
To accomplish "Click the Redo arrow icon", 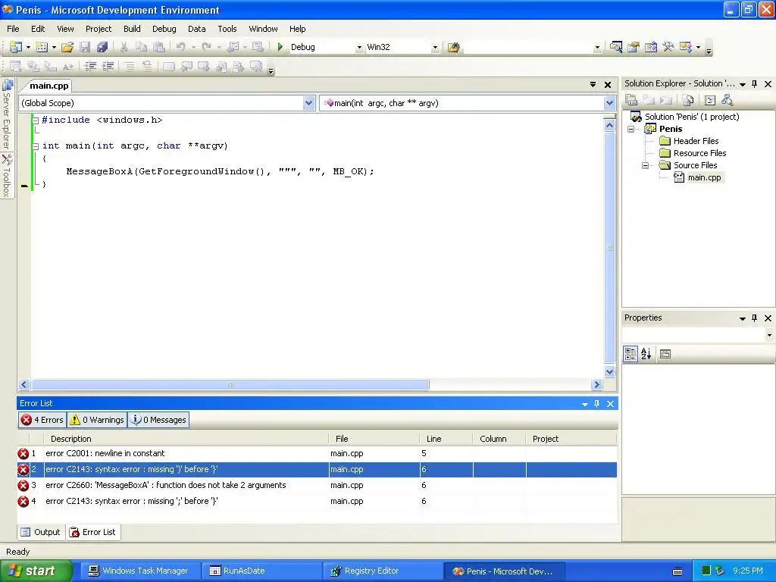I will point(206,47).
